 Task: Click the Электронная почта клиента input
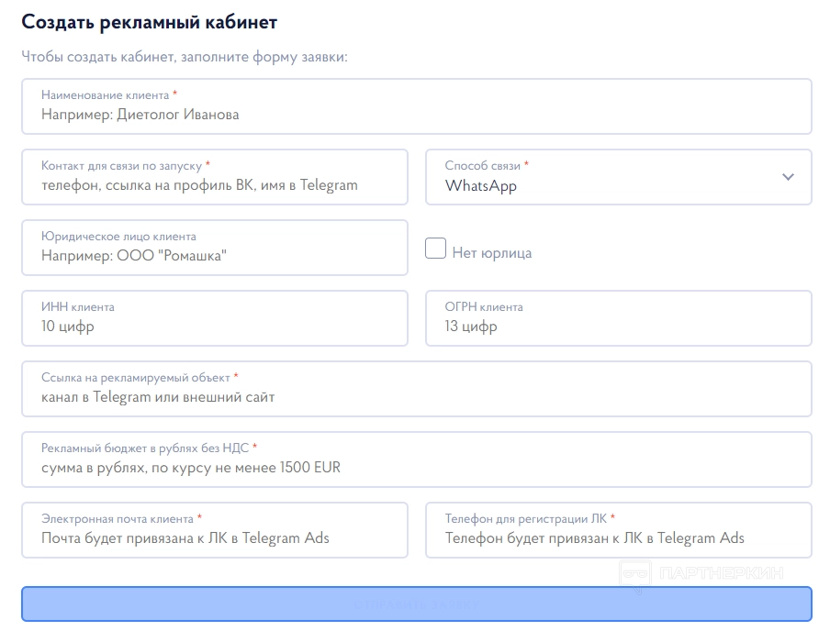pyautogui.click(x=214, y=538)
